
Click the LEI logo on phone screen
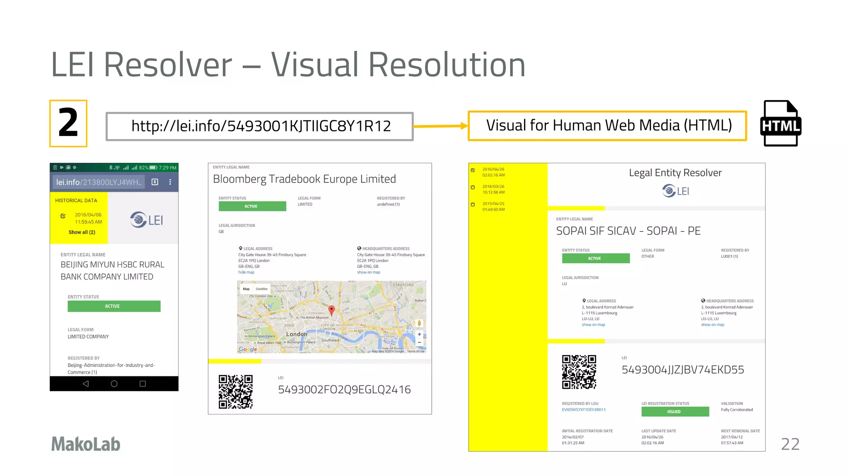pos(146,220)
